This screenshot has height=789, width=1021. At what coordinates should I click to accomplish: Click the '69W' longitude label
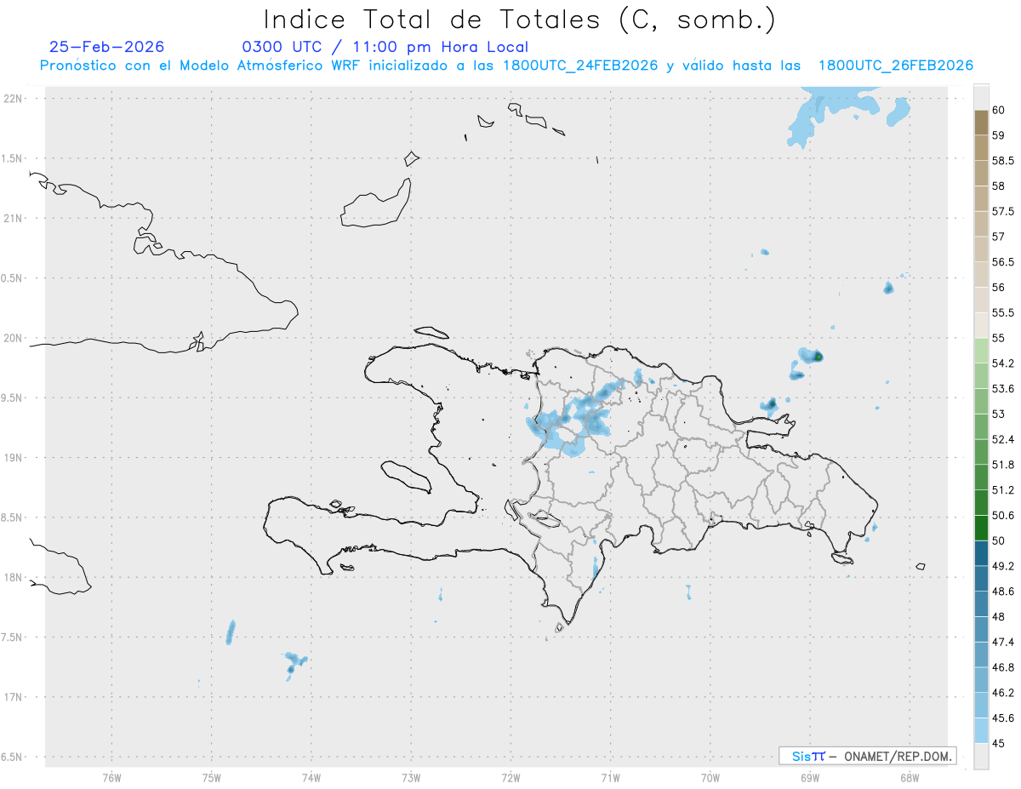810,777
